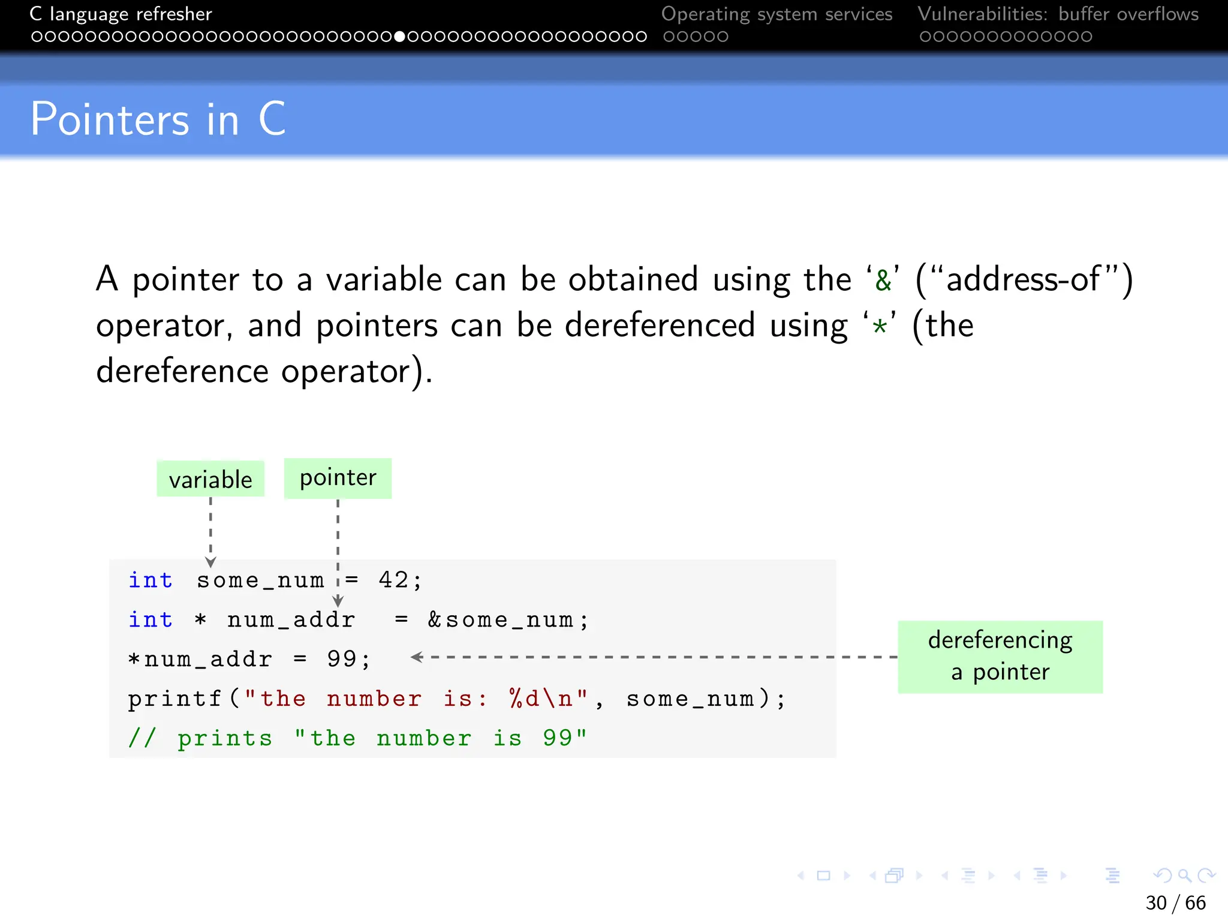Click the stacked frames icon

point(895,876)
